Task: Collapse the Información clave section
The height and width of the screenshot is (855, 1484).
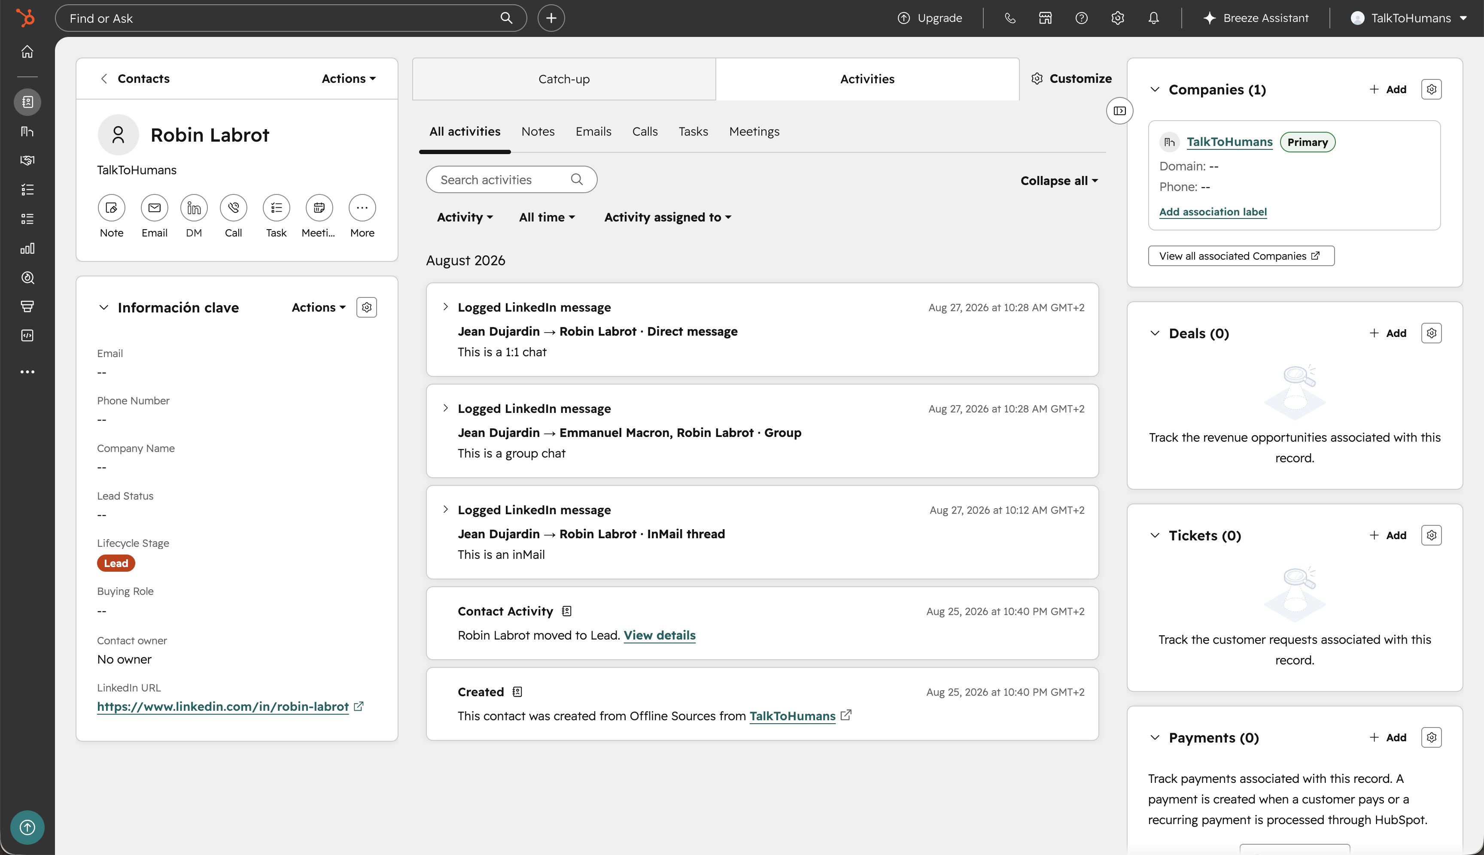Action: click(103, 307)
